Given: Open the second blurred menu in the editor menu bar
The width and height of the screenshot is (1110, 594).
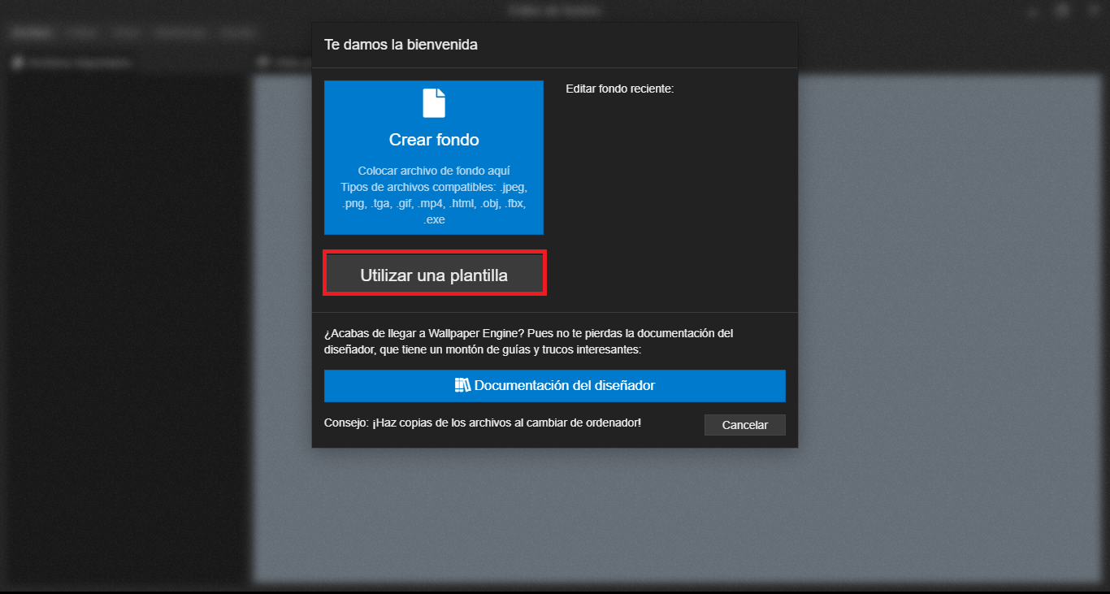Looking at the screenshot, I should (x=82, y=33).
